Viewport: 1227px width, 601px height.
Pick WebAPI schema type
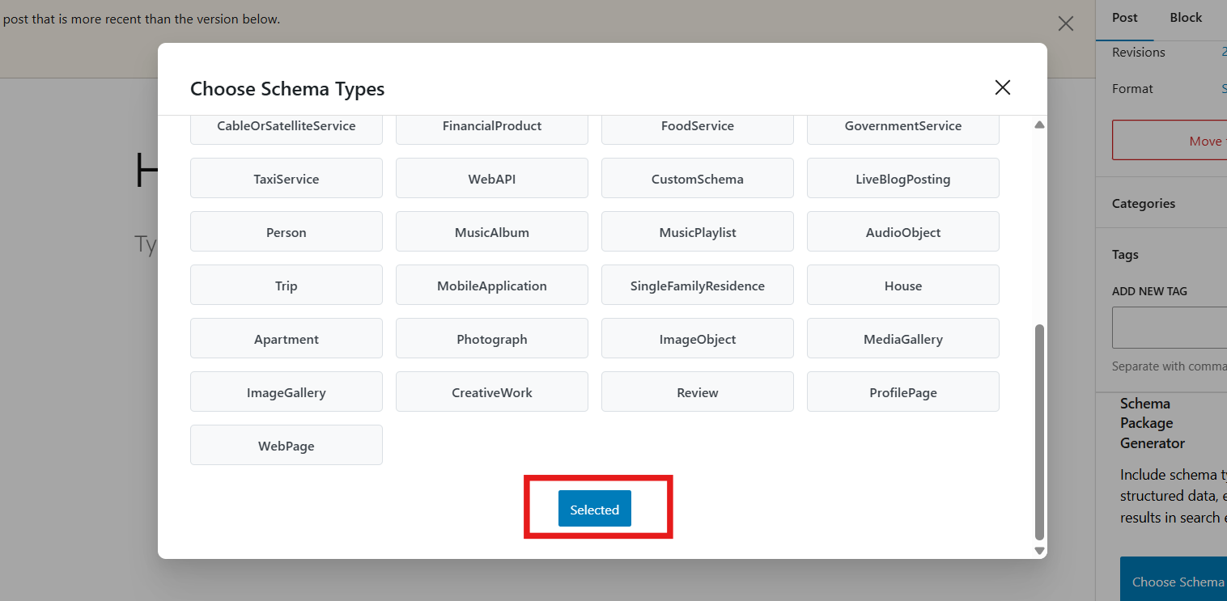pos(492,178)
